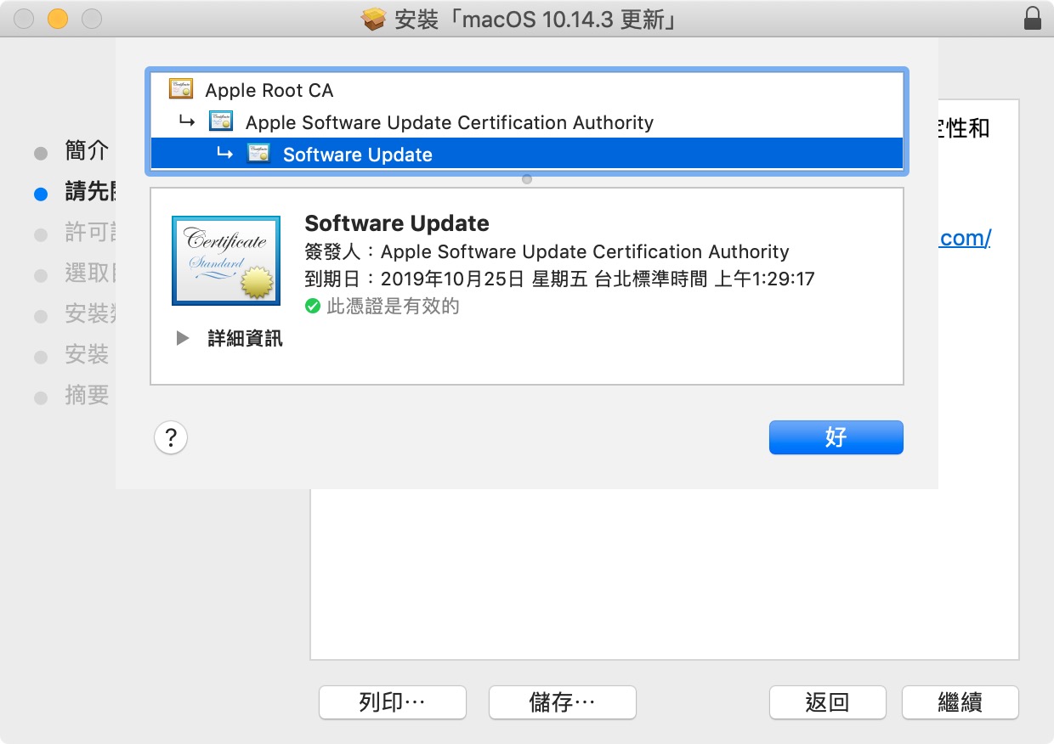This screenshot has width=1054, height=744.
Task: Click the selected Software Update certificate icon
Action: (x=259, y=154)
